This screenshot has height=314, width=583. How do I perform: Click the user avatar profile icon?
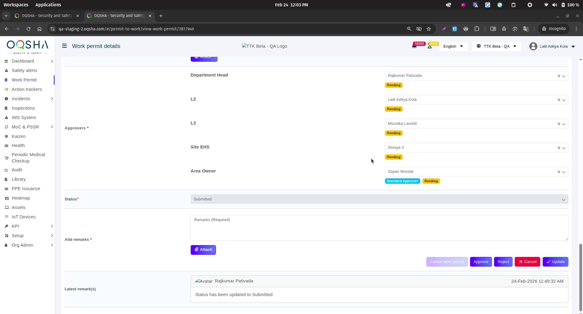pyautogui.click(x=533, y=46)
